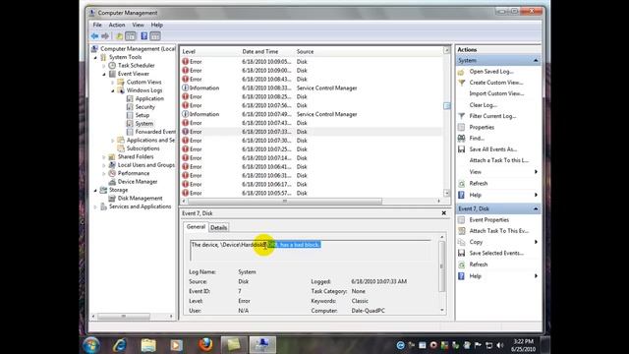
Task: Expand Services and Applications node
Action: point(95,206)
